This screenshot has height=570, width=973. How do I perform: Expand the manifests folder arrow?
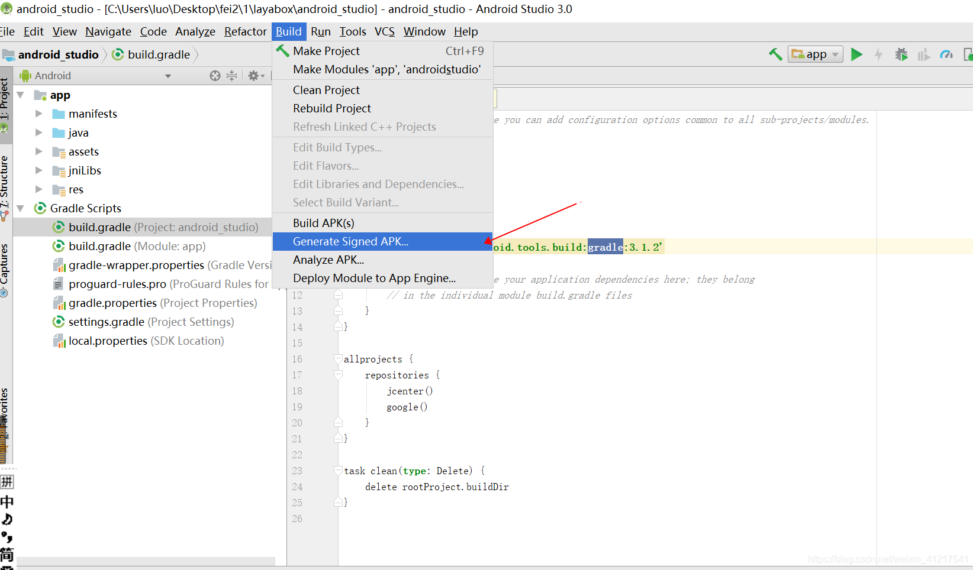[x=39, y=114]
